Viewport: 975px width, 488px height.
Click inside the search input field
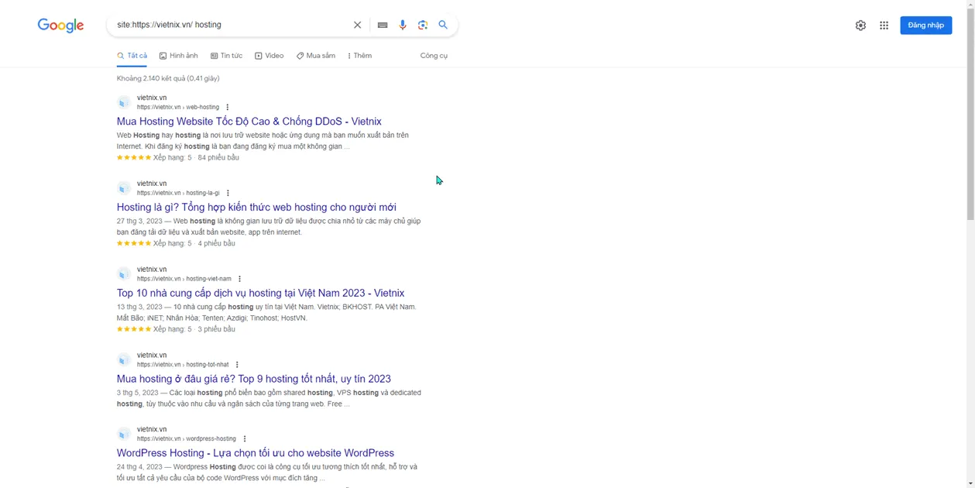point(232,24)
